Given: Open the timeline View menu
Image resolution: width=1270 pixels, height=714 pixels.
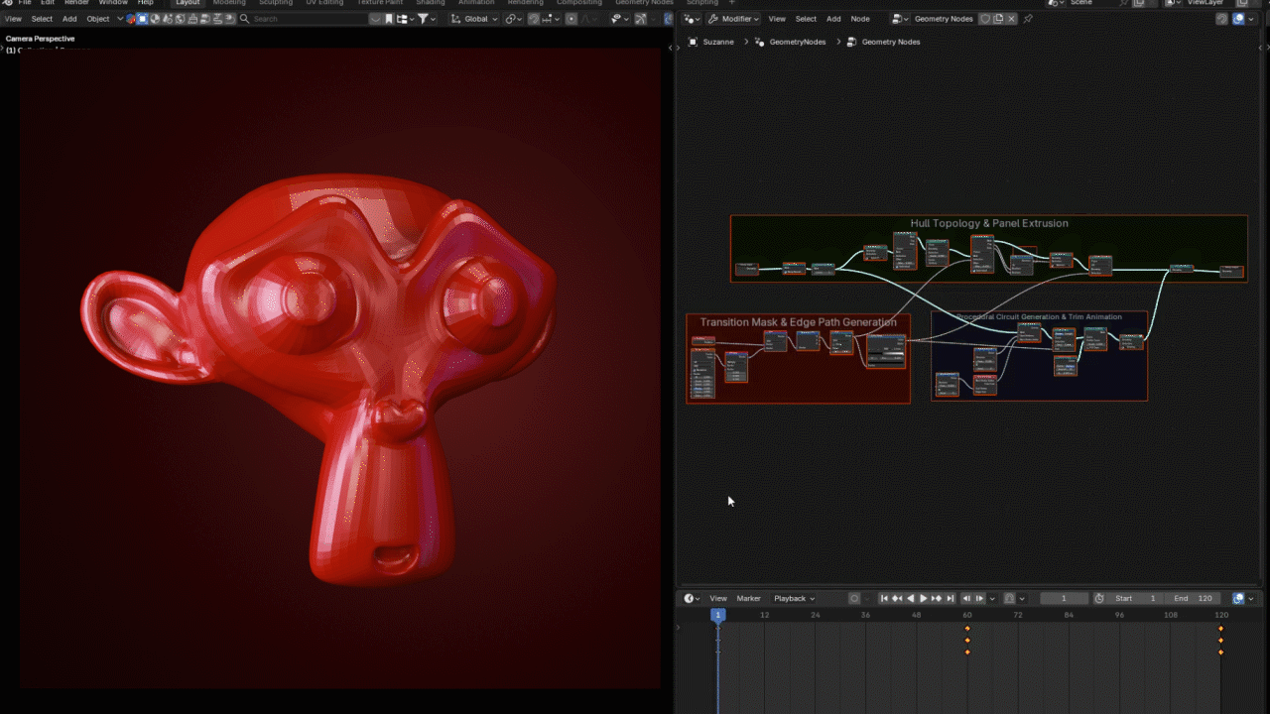Looking at the screenshot, I should pyautogui.click(x=718, y=599).
